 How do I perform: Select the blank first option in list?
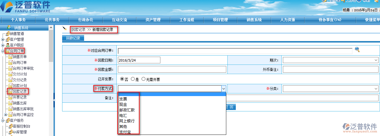172,94
